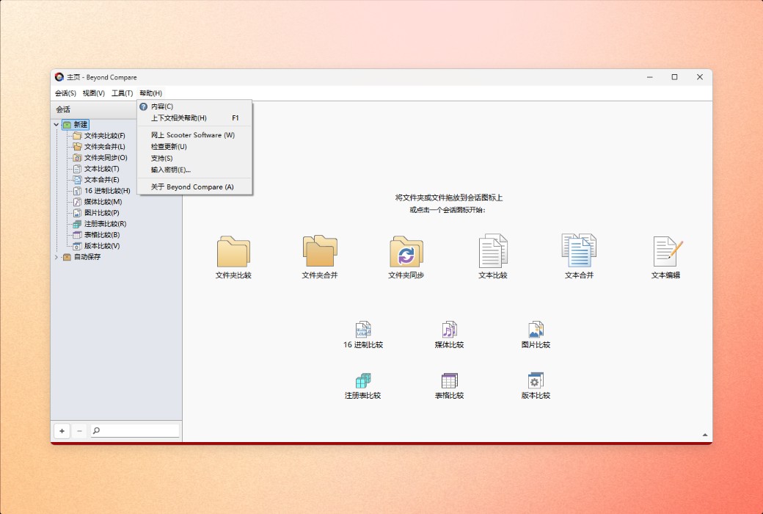Close the 帮助(H) menu
Image resolution: width=763 pixels, height=514 pixels.
click(x=150, y=93)
